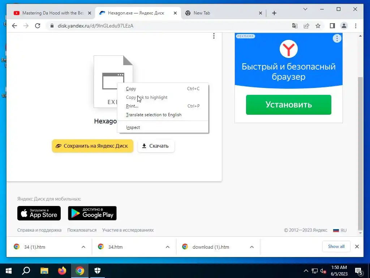This screenshot has width=370, height=278.
Task: Click the muted volume tray icon
Action: point(323,271)
